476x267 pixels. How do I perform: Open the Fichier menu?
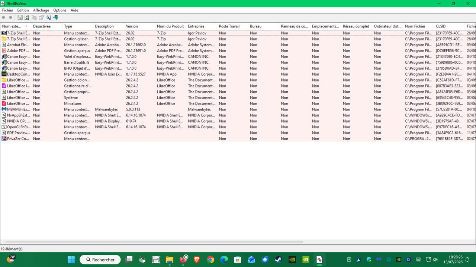tap(7, 10)
